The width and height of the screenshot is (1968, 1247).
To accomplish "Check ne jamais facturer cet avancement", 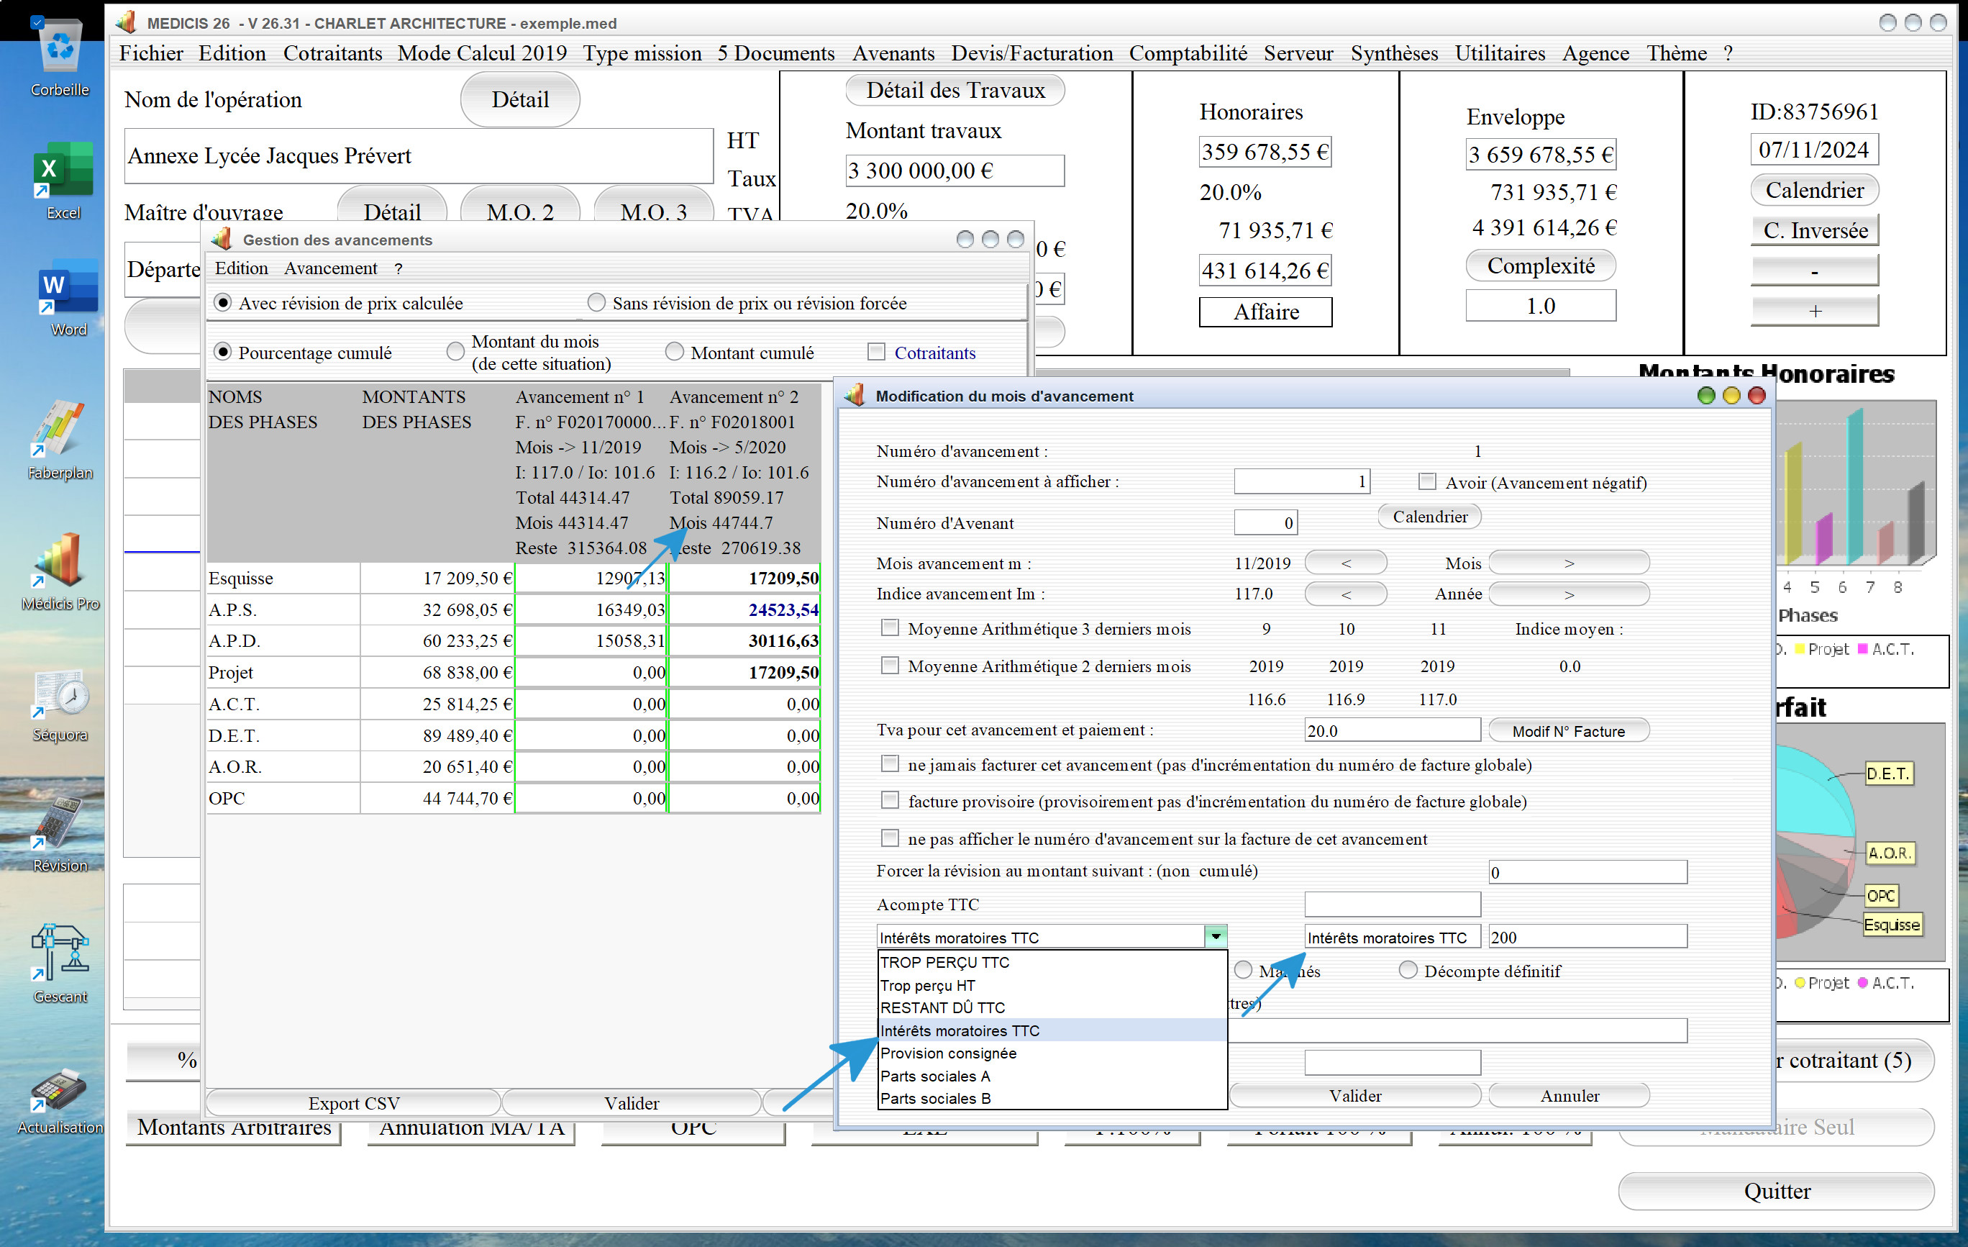I will pyautogui.click(x=890, y=763).
